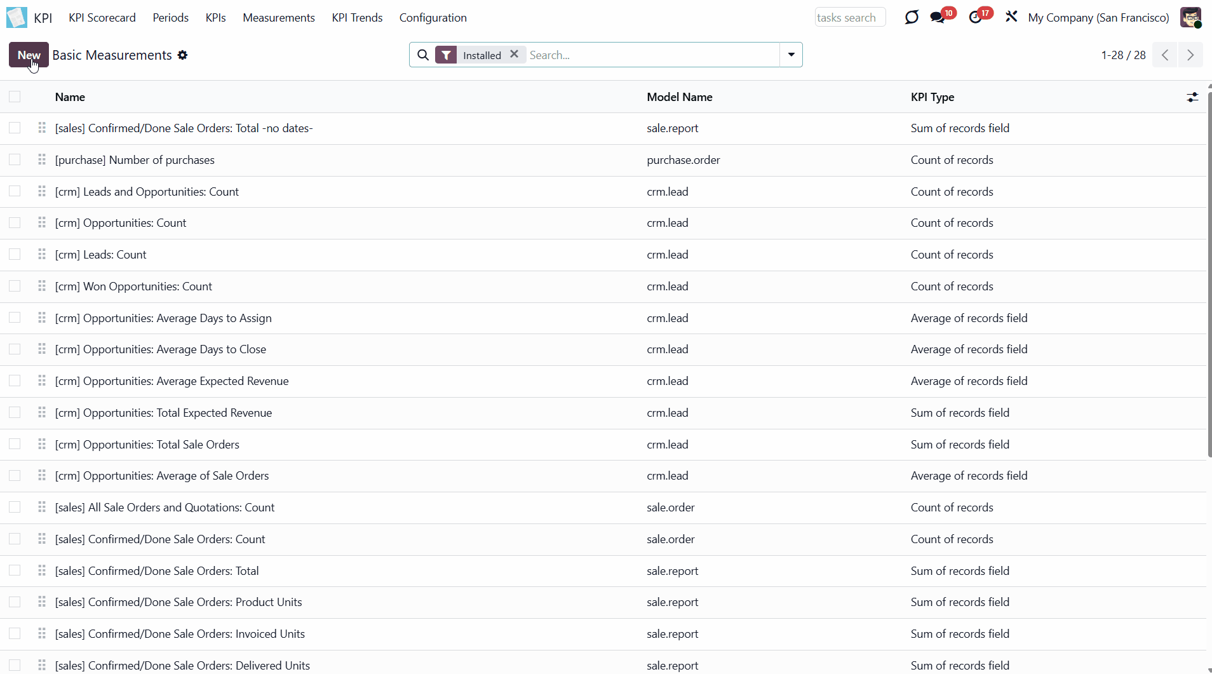This screenshot has width=1212, height=674.
Task: Click the KPI app logo icon
Action: pos(17,18)
